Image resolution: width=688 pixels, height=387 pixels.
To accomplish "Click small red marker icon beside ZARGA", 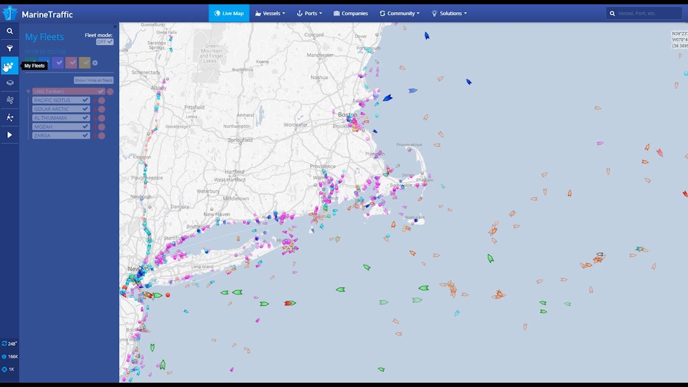I will click(x=95, y=136).
